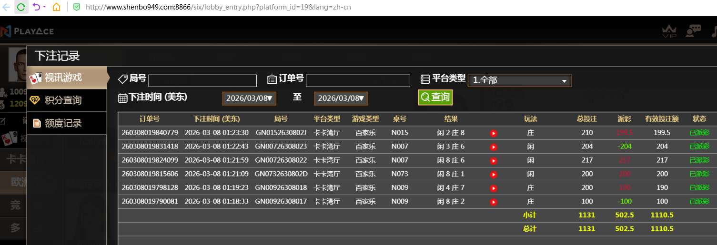This screenshot has height=245, width=717.
Task: Click order number 260308019840779
Action: [x=150, y=133]
